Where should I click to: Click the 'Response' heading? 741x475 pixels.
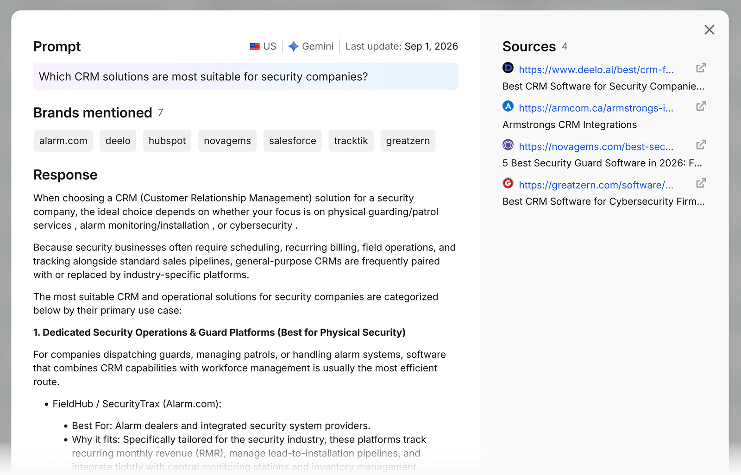[65, 175]
